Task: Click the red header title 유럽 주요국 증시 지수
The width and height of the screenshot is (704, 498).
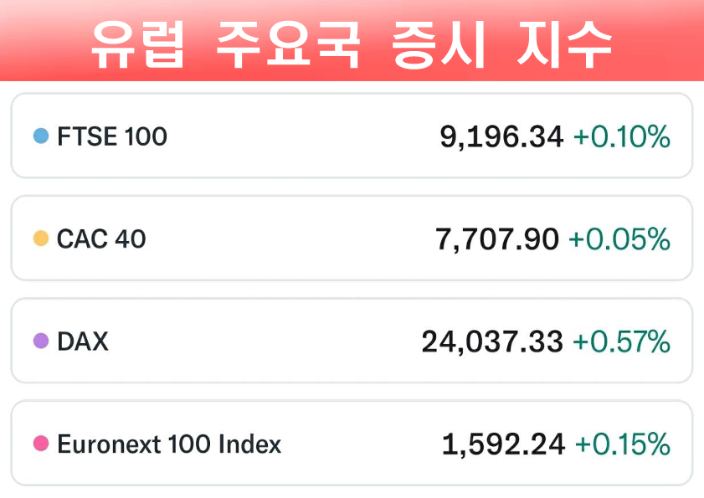Action: click(x=352, y=44)
